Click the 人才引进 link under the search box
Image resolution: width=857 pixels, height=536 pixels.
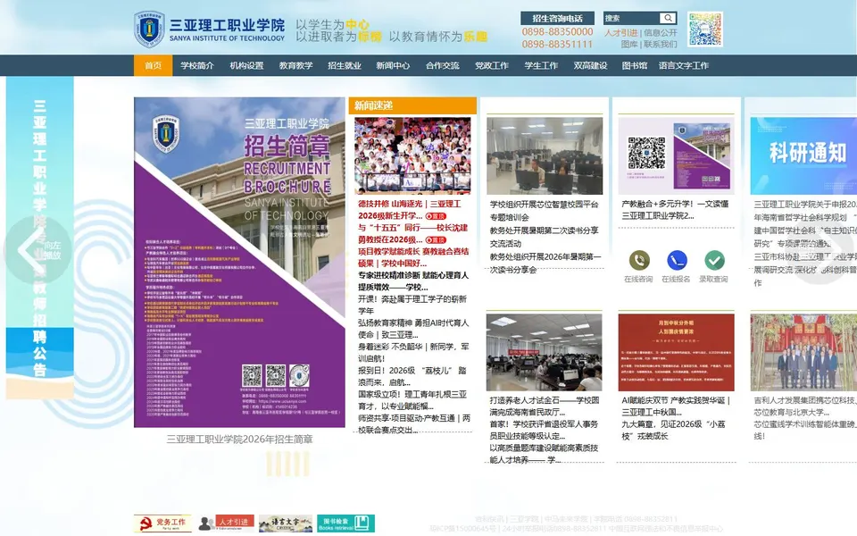pos(621,33)
